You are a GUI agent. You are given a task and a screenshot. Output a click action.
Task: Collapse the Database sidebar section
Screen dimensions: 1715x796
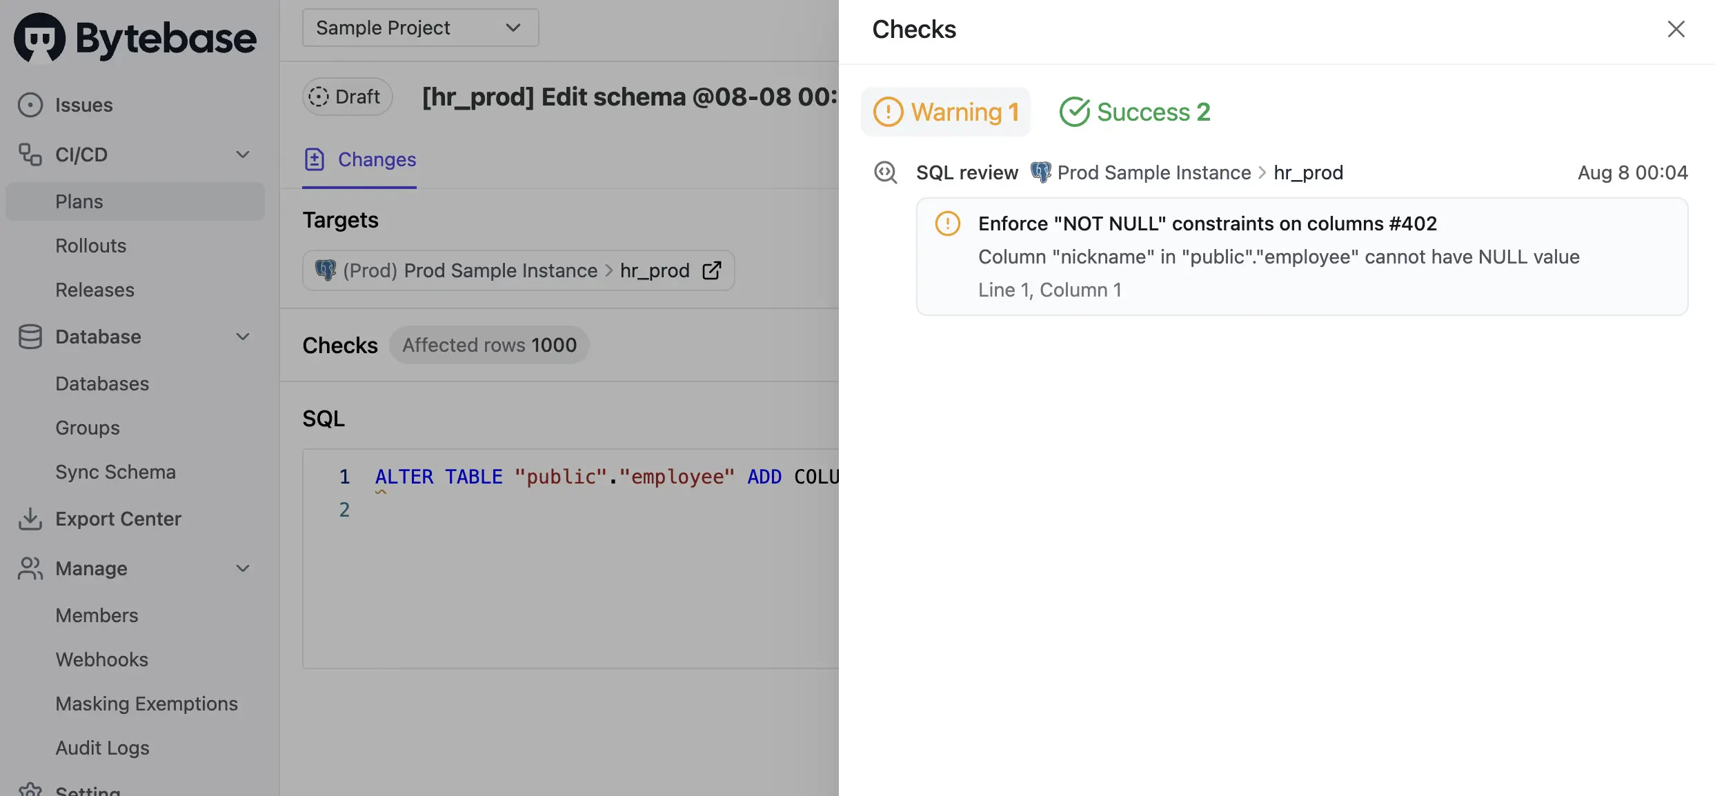coord(243,337)
